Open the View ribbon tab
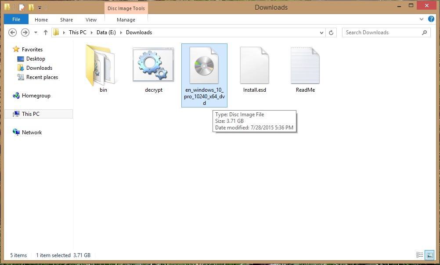The image size is (440, 265). 91,20
